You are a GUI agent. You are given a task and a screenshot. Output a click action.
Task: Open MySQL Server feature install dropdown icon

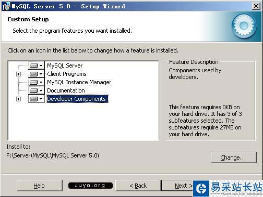[37, 65]
